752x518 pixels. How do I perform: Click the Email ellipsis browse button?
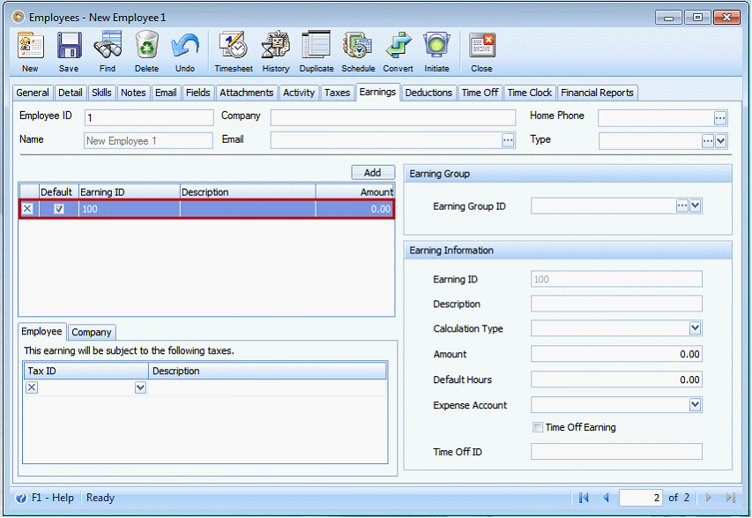(507, 140)
